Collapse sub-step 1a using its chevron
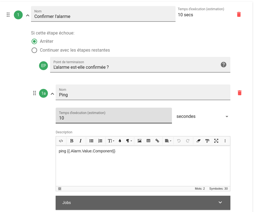255x212 pixels. [52, 94]
